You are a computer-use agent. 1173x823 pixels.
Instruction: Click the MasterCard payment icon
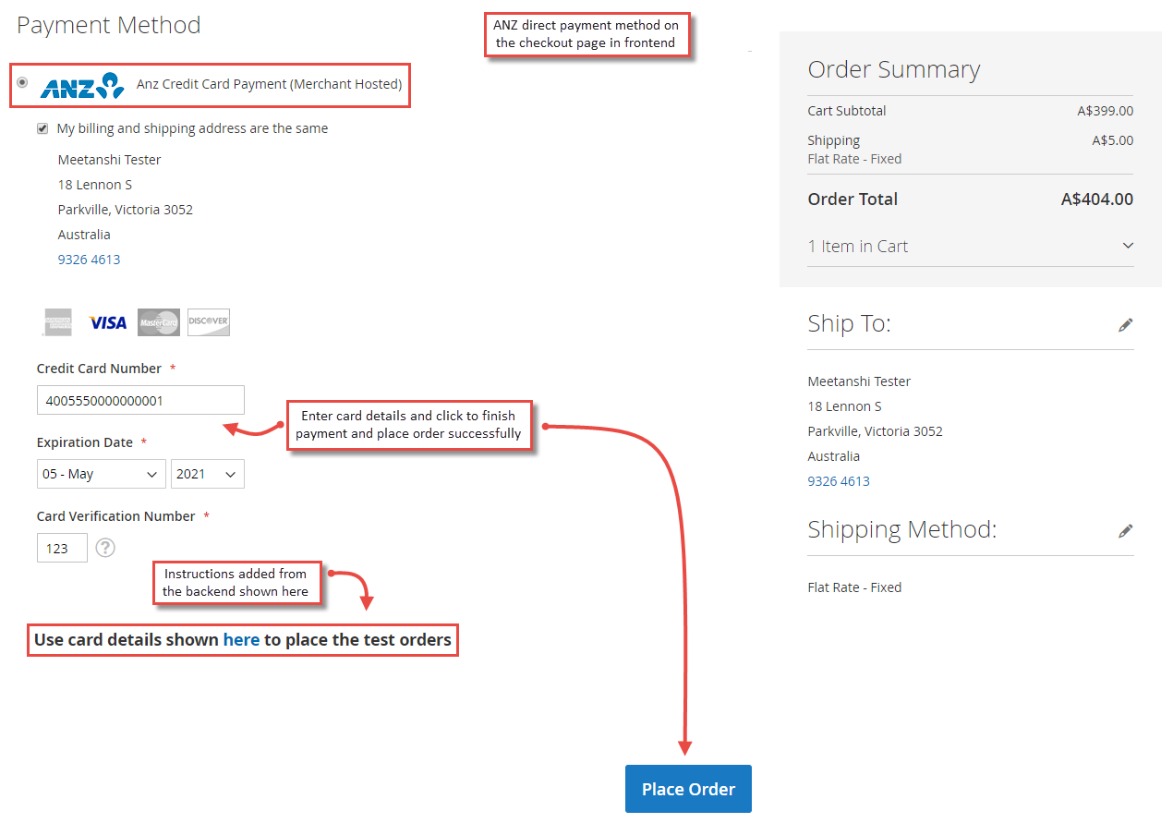(158, 321)
